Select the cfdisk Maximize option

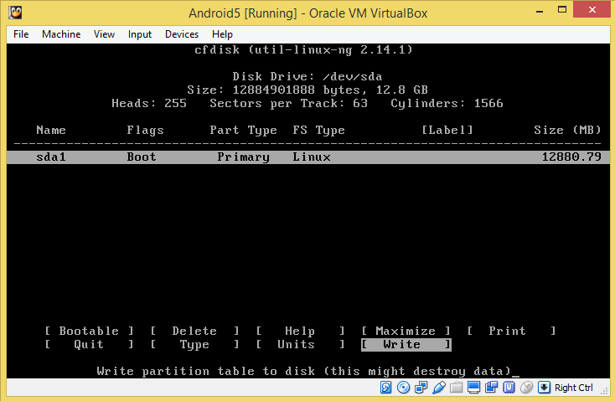pos(406,331)
